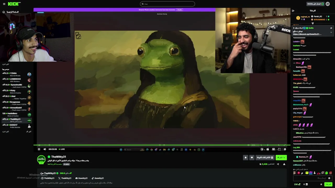Open thewitty21 Discord link
This screenshot has width=335, height=188.
(x=81, y=178)
